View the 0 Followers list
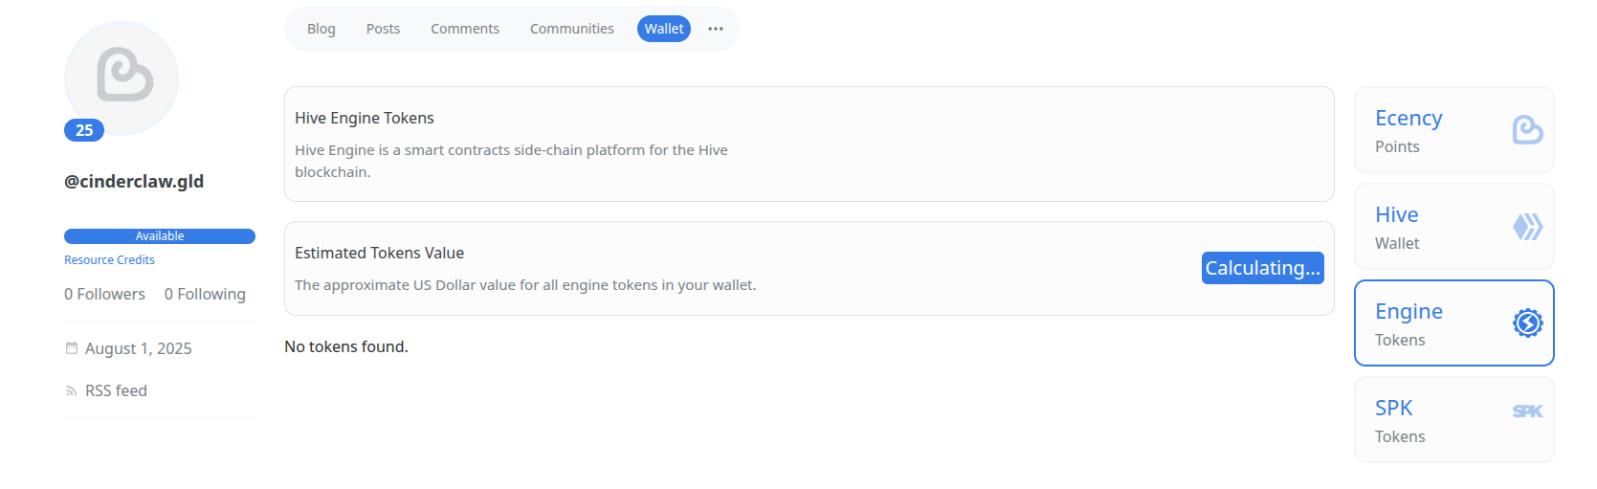This screenshot has width=1597, height=489. coord(104,295)
